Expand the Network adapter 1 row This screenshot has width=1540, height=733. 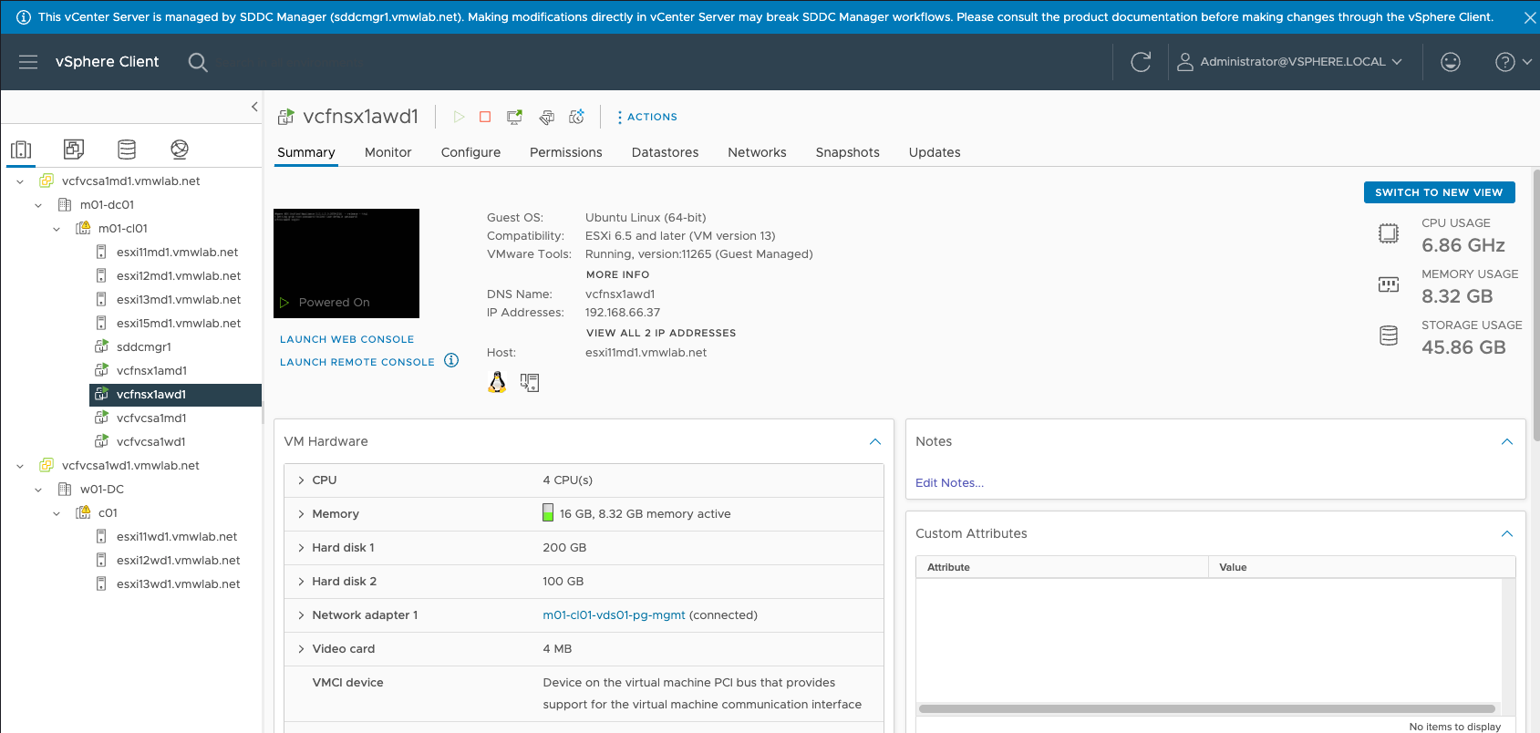(x=301, y=615)
